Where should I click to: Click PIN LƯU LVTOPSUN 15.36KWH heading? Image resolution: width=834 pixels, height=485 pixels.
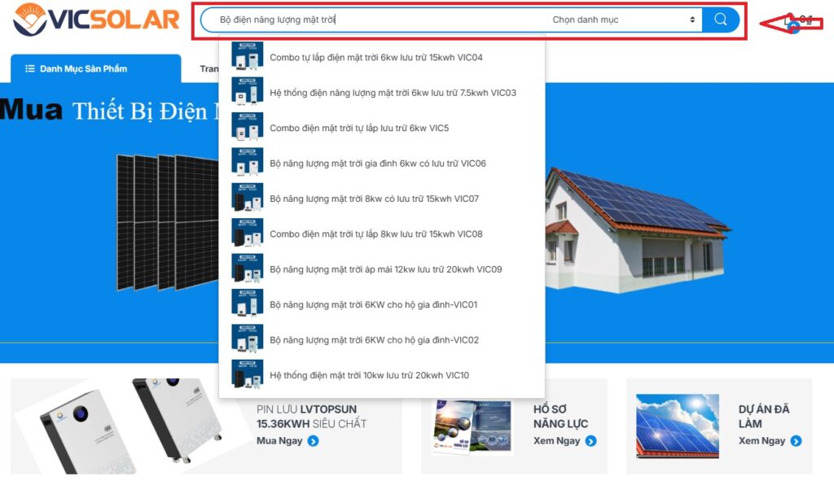pyautogui.click(x=312, y=417)
